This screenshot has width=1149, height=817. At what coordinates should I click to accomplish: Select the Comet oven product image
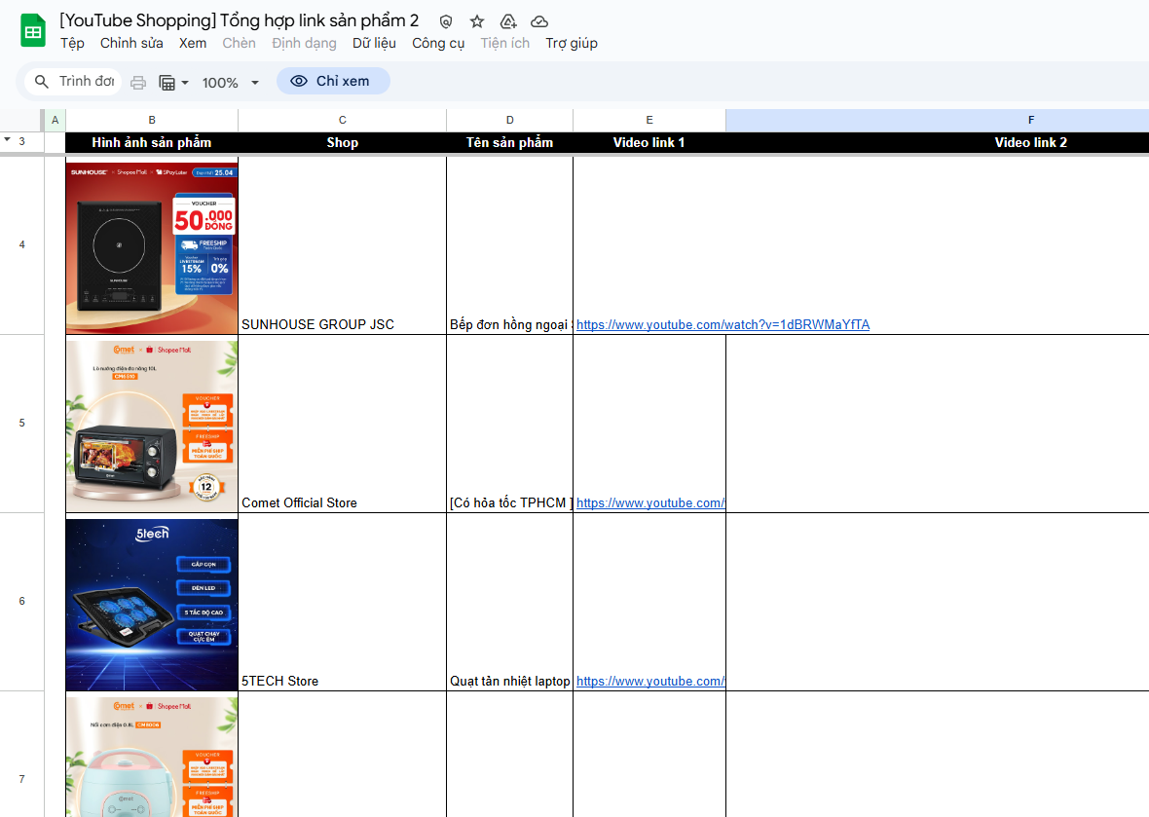click(152, 425)
